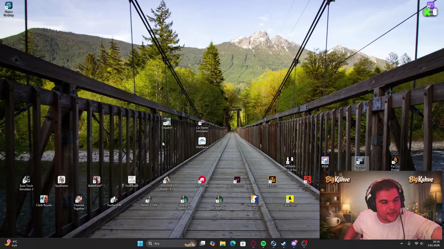Open the volume control in tray
Image resolution: width=444 pixels, height=249 pixels.
[x=422, y=243]
